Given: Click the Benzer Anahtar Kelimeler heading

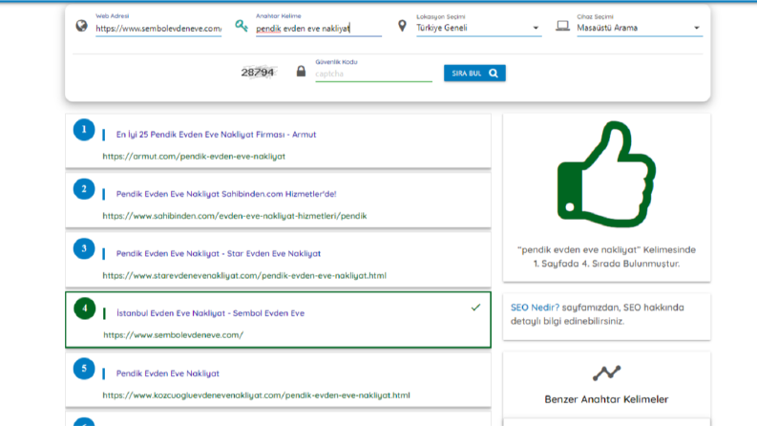Looking at the screenshot, I should pos(606,399).
